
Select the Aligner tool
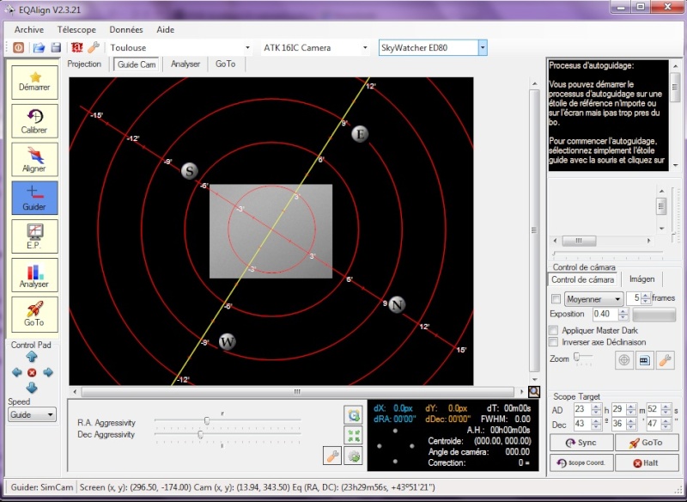[x=34, y=160]
